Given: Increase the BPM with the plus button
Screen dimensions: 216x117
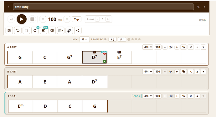Looking at the screenshot, I should click(x=67, y=19).
